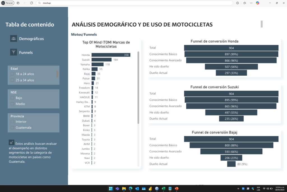287x192 pixels.
Task: Tick the Guatemala province checkbox
Action: point(12,128)
